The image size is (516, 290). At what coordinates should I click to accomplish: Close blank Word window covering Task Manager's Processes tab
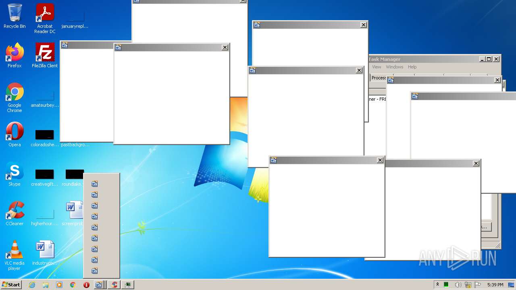pos(497,80)
